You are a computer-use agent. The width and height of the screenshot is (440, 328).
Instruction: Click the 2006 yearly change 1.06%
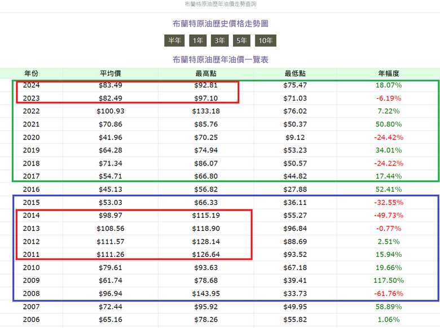(389, 320)
